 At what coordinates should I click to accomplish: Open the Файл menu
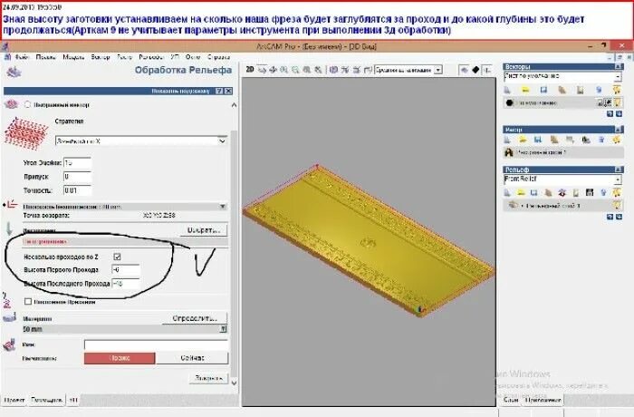pyautogui.click(x=22, y=57)
